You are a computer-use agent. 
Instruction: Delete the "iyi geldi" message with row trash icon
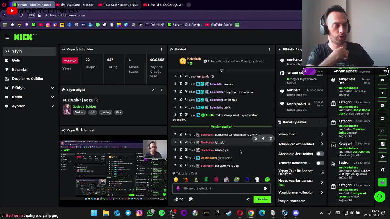[x=175, y=142]
